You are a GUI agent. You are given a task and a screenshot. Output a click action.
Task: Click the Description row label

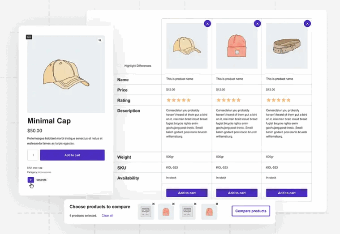[129, 111]
